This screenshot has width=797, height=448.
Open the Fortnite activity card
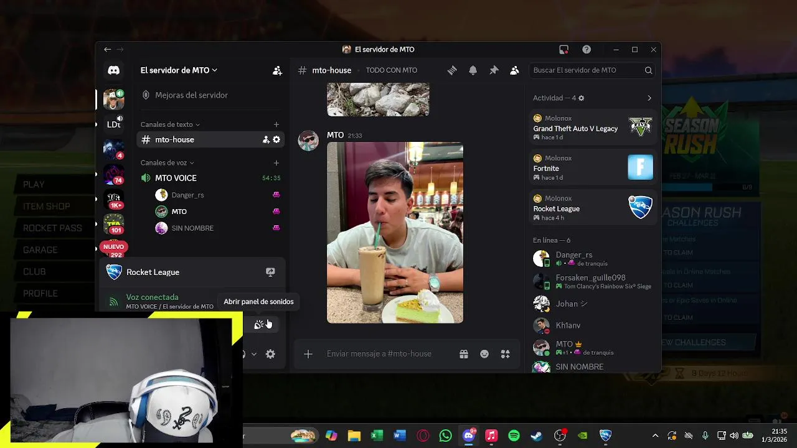point(593,167)
